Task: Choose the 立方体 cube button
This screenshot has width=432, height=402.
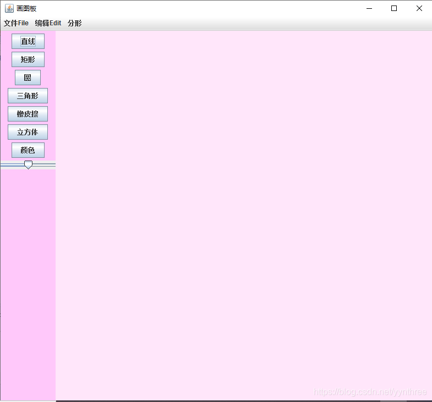Action: [28, 132]
